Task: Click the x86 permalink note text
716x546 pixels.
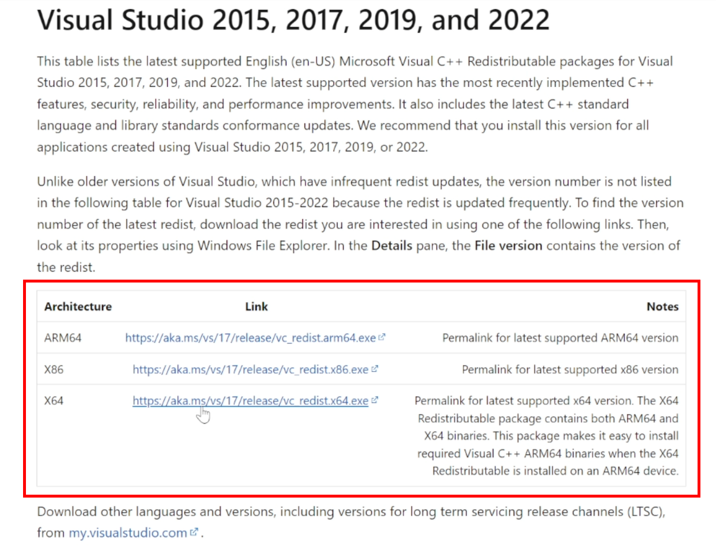Action: coord(570,370)
